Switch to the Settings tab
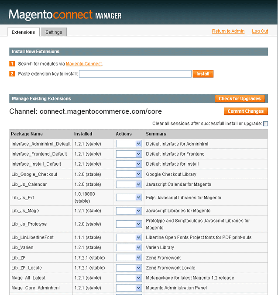This screenshot has height=295, width=278. point(54,32)
